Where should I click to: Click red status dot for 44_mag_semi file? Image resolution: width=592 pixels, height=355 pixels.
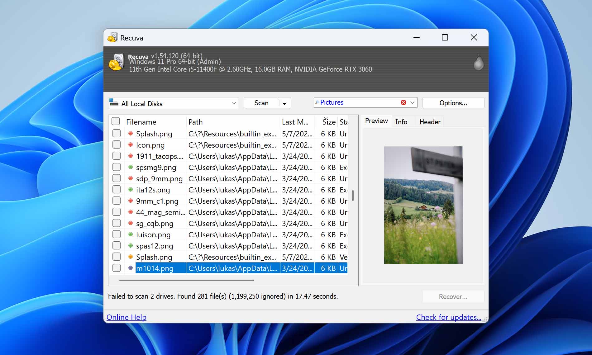pos(131,212)
